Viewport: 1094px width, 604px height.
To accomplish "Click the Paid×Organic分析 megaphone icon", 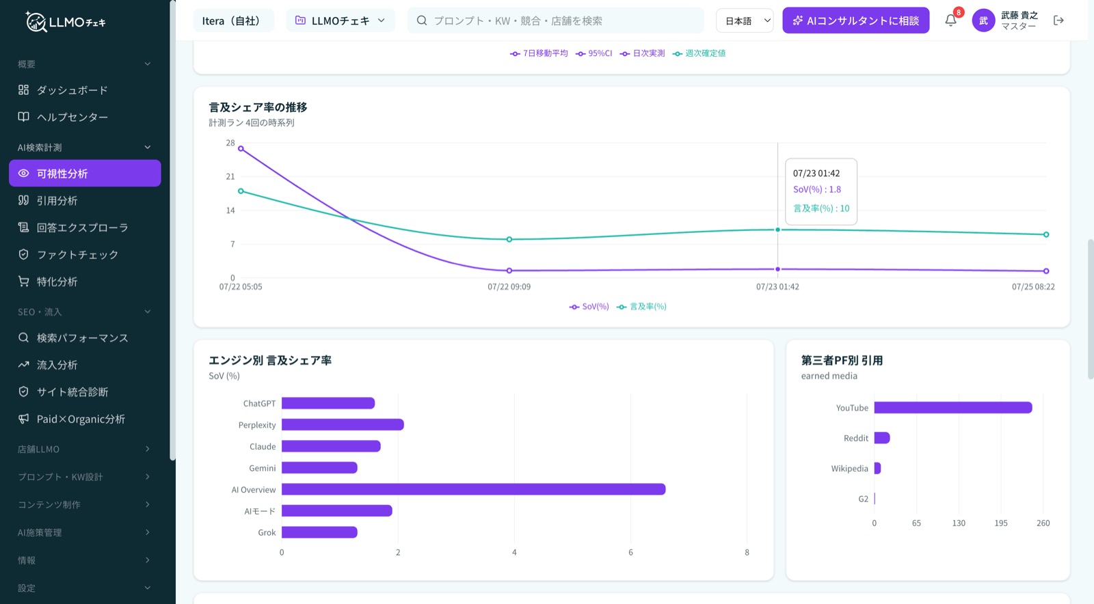I will [23, 419].
